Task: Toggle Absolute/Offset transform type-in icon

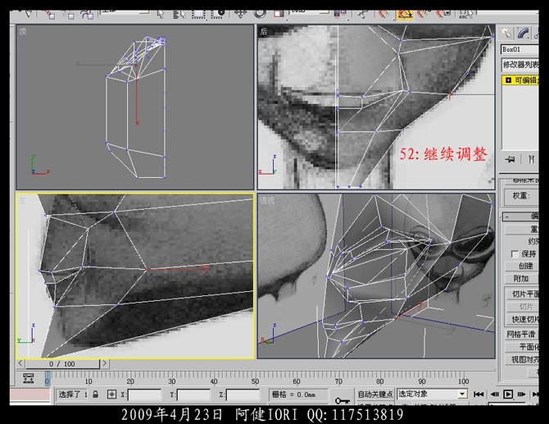Action: point(111,394)
